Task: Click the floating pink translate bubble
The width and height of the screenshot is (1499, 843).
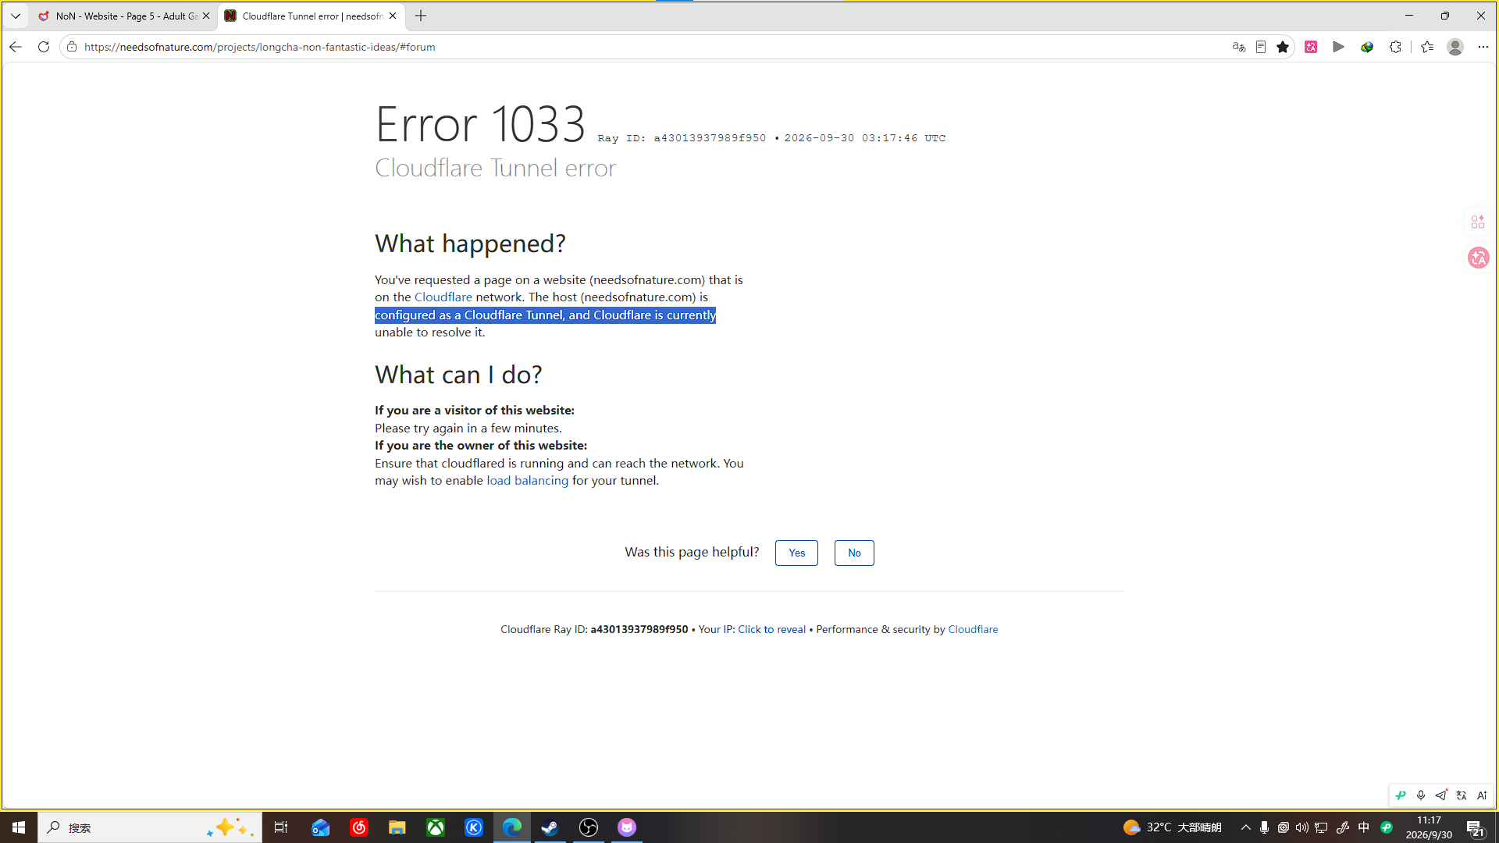Action: point(1478,258)
